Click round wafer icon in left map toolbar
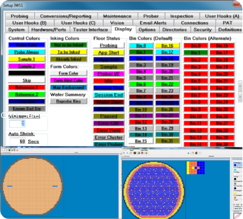243x219 pixels. click(x=9, y=150)
